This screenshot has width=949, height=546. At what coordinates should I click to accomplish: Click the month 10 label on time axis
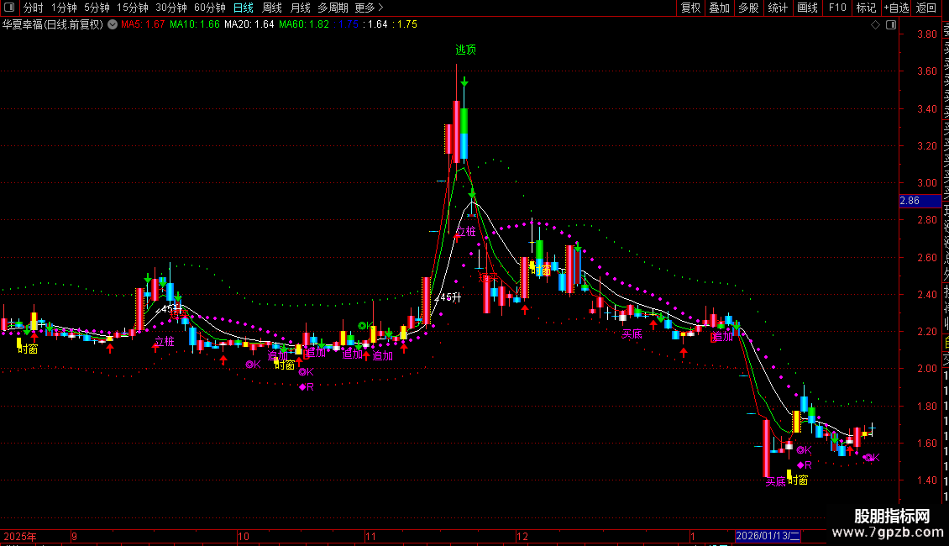pyautogui.click(x=244, y=536)
